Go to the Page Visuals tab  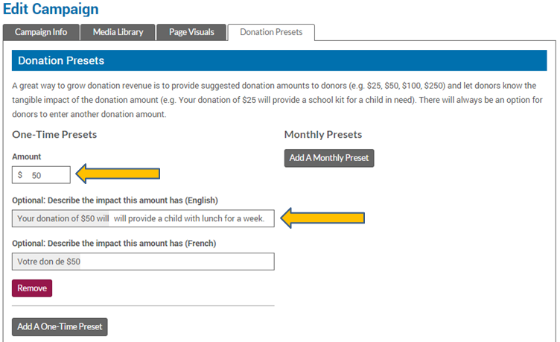(191, 32)
